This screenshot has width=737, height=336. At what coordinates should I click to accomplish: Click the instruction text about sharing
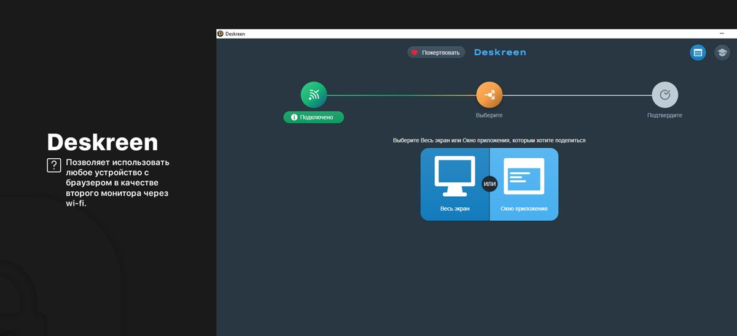click(489, 140)
